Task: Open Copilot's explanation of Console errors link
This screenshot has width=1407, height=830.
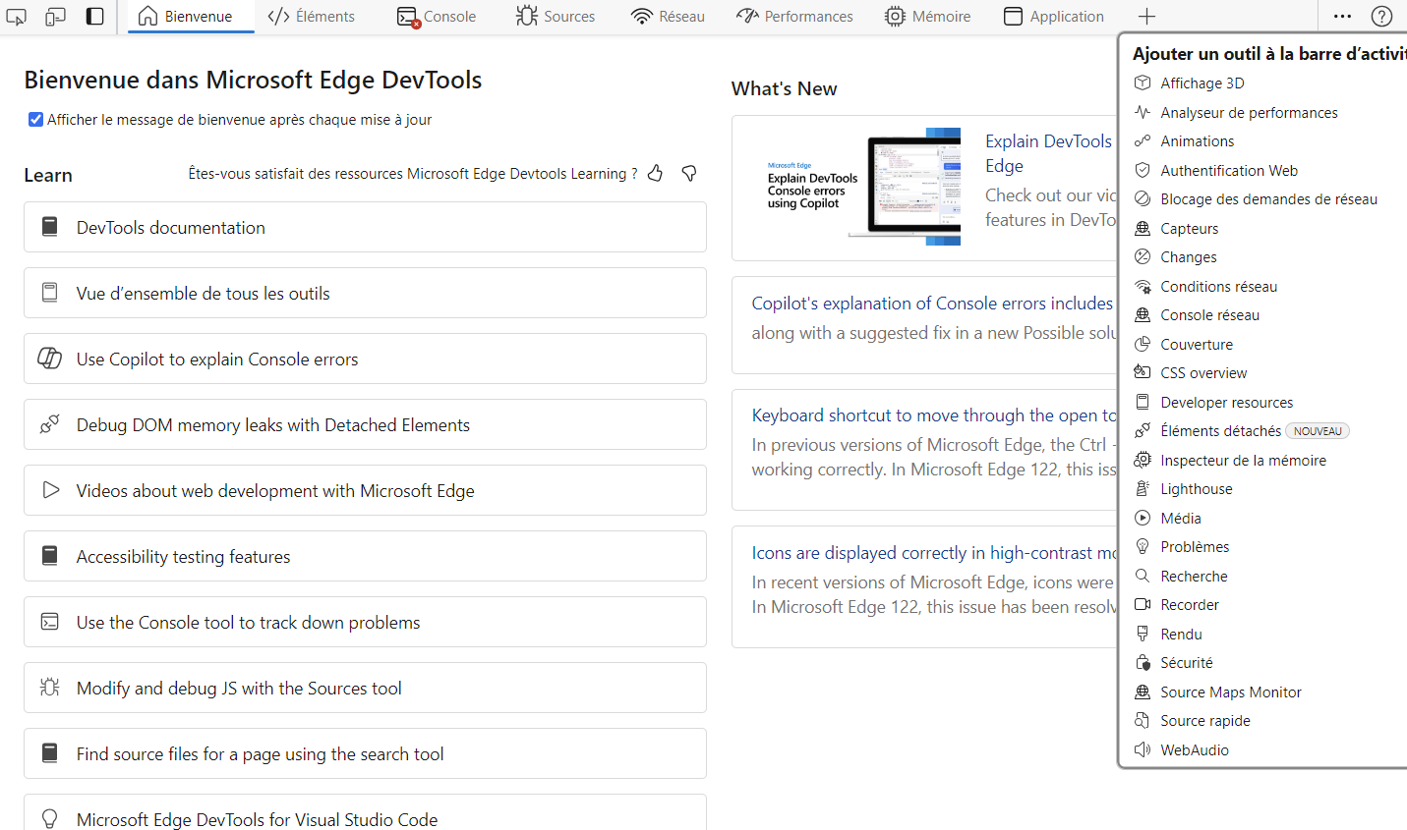Action: 934,304
